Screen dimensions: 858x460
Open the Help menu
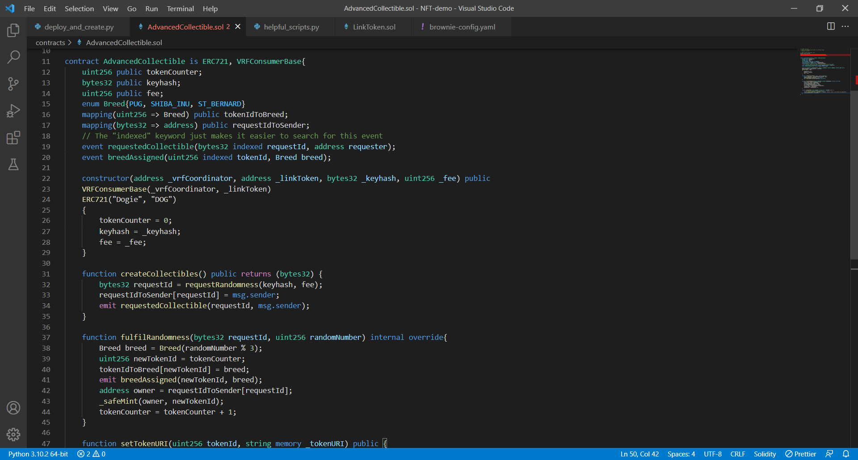(x=210, y=8)
